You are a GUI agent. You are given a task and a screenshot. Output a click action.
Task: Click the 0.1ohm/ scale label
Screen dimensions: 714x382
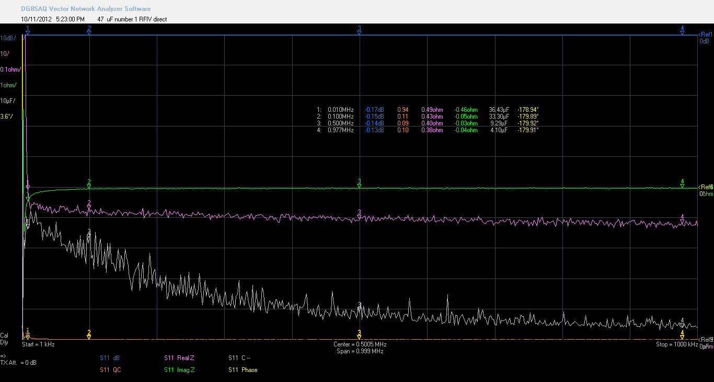point(10,70)
